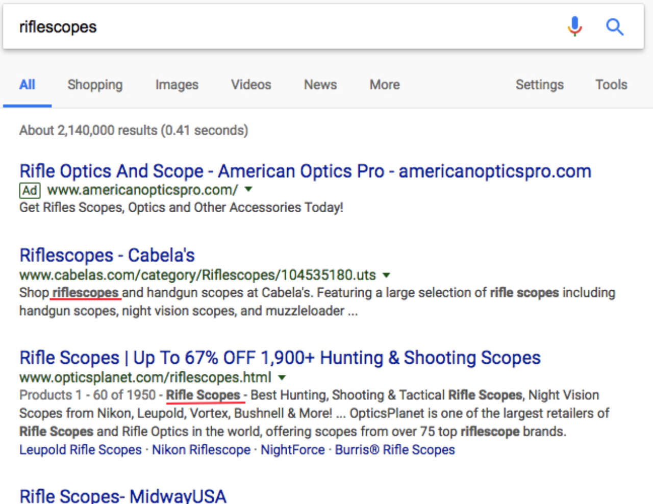
Task: Select the All results tab
Action: tap(27, 85)
